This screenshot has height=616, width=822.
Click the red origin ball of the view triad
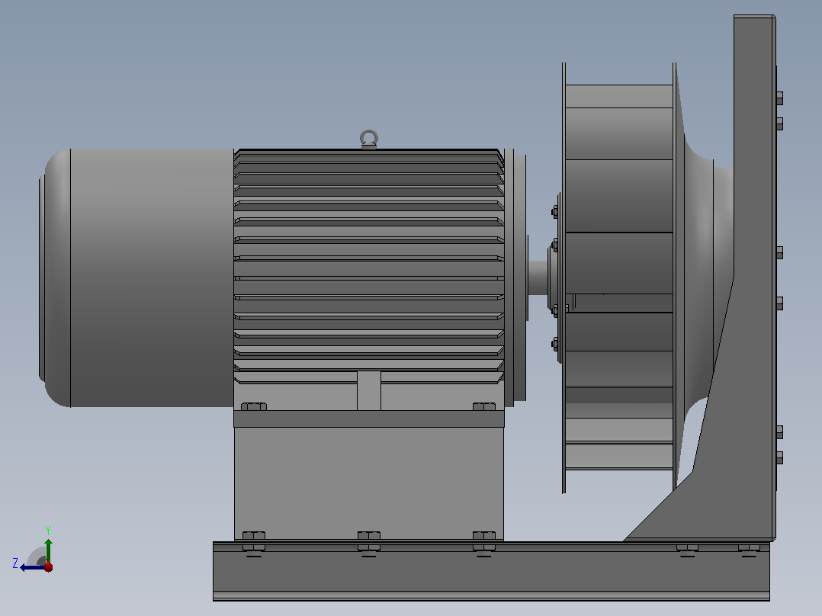click(48, 566)
